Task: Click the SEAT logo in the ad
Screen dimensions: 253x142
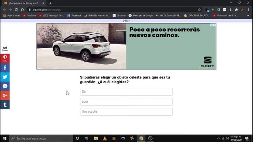Action: [208, 62]
